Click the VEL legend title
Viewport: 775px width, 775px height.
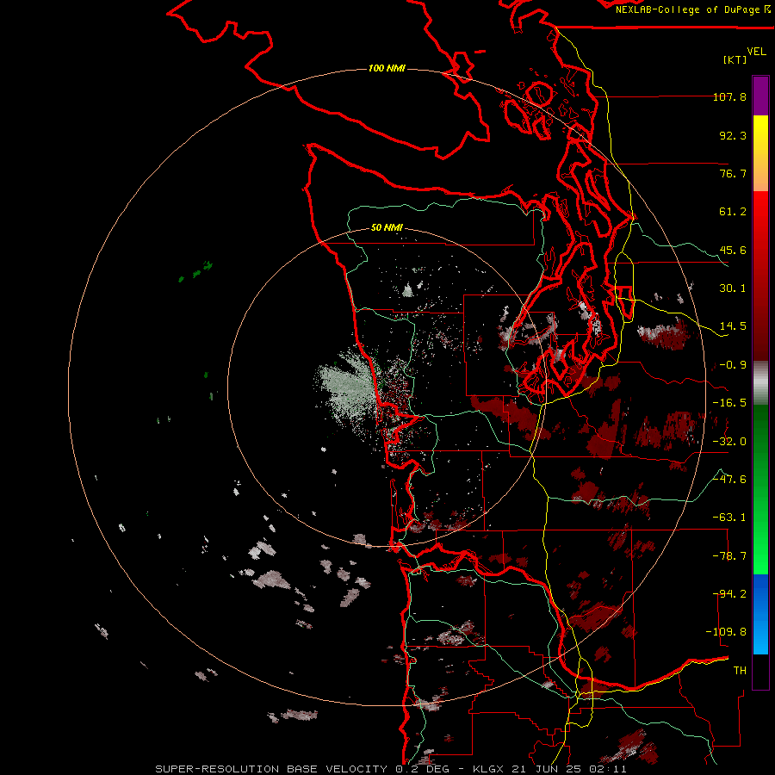[x=756, y=52]
